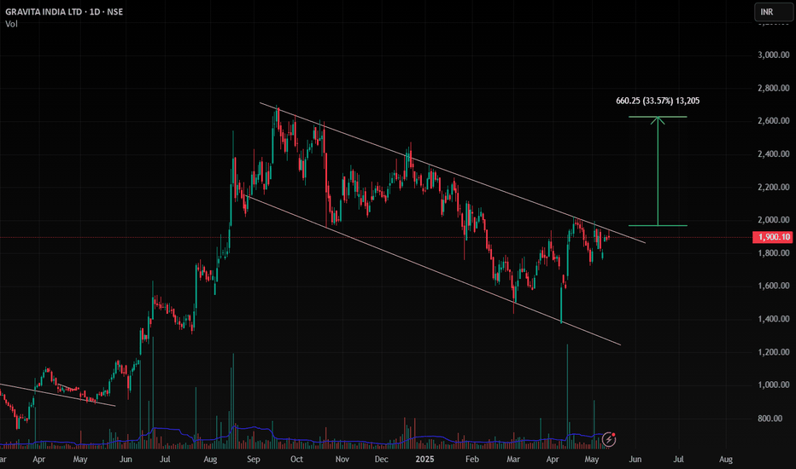Click the Sep label on time axis
796x469 pixels.
point(254,460)
